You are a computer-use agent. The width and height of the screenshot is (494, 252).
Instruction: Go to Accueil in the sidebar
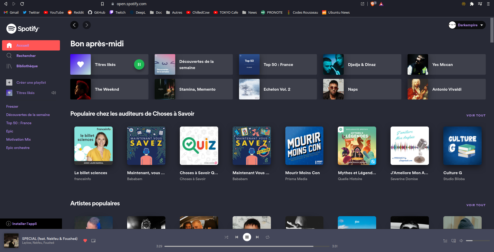tap(31, 45)
